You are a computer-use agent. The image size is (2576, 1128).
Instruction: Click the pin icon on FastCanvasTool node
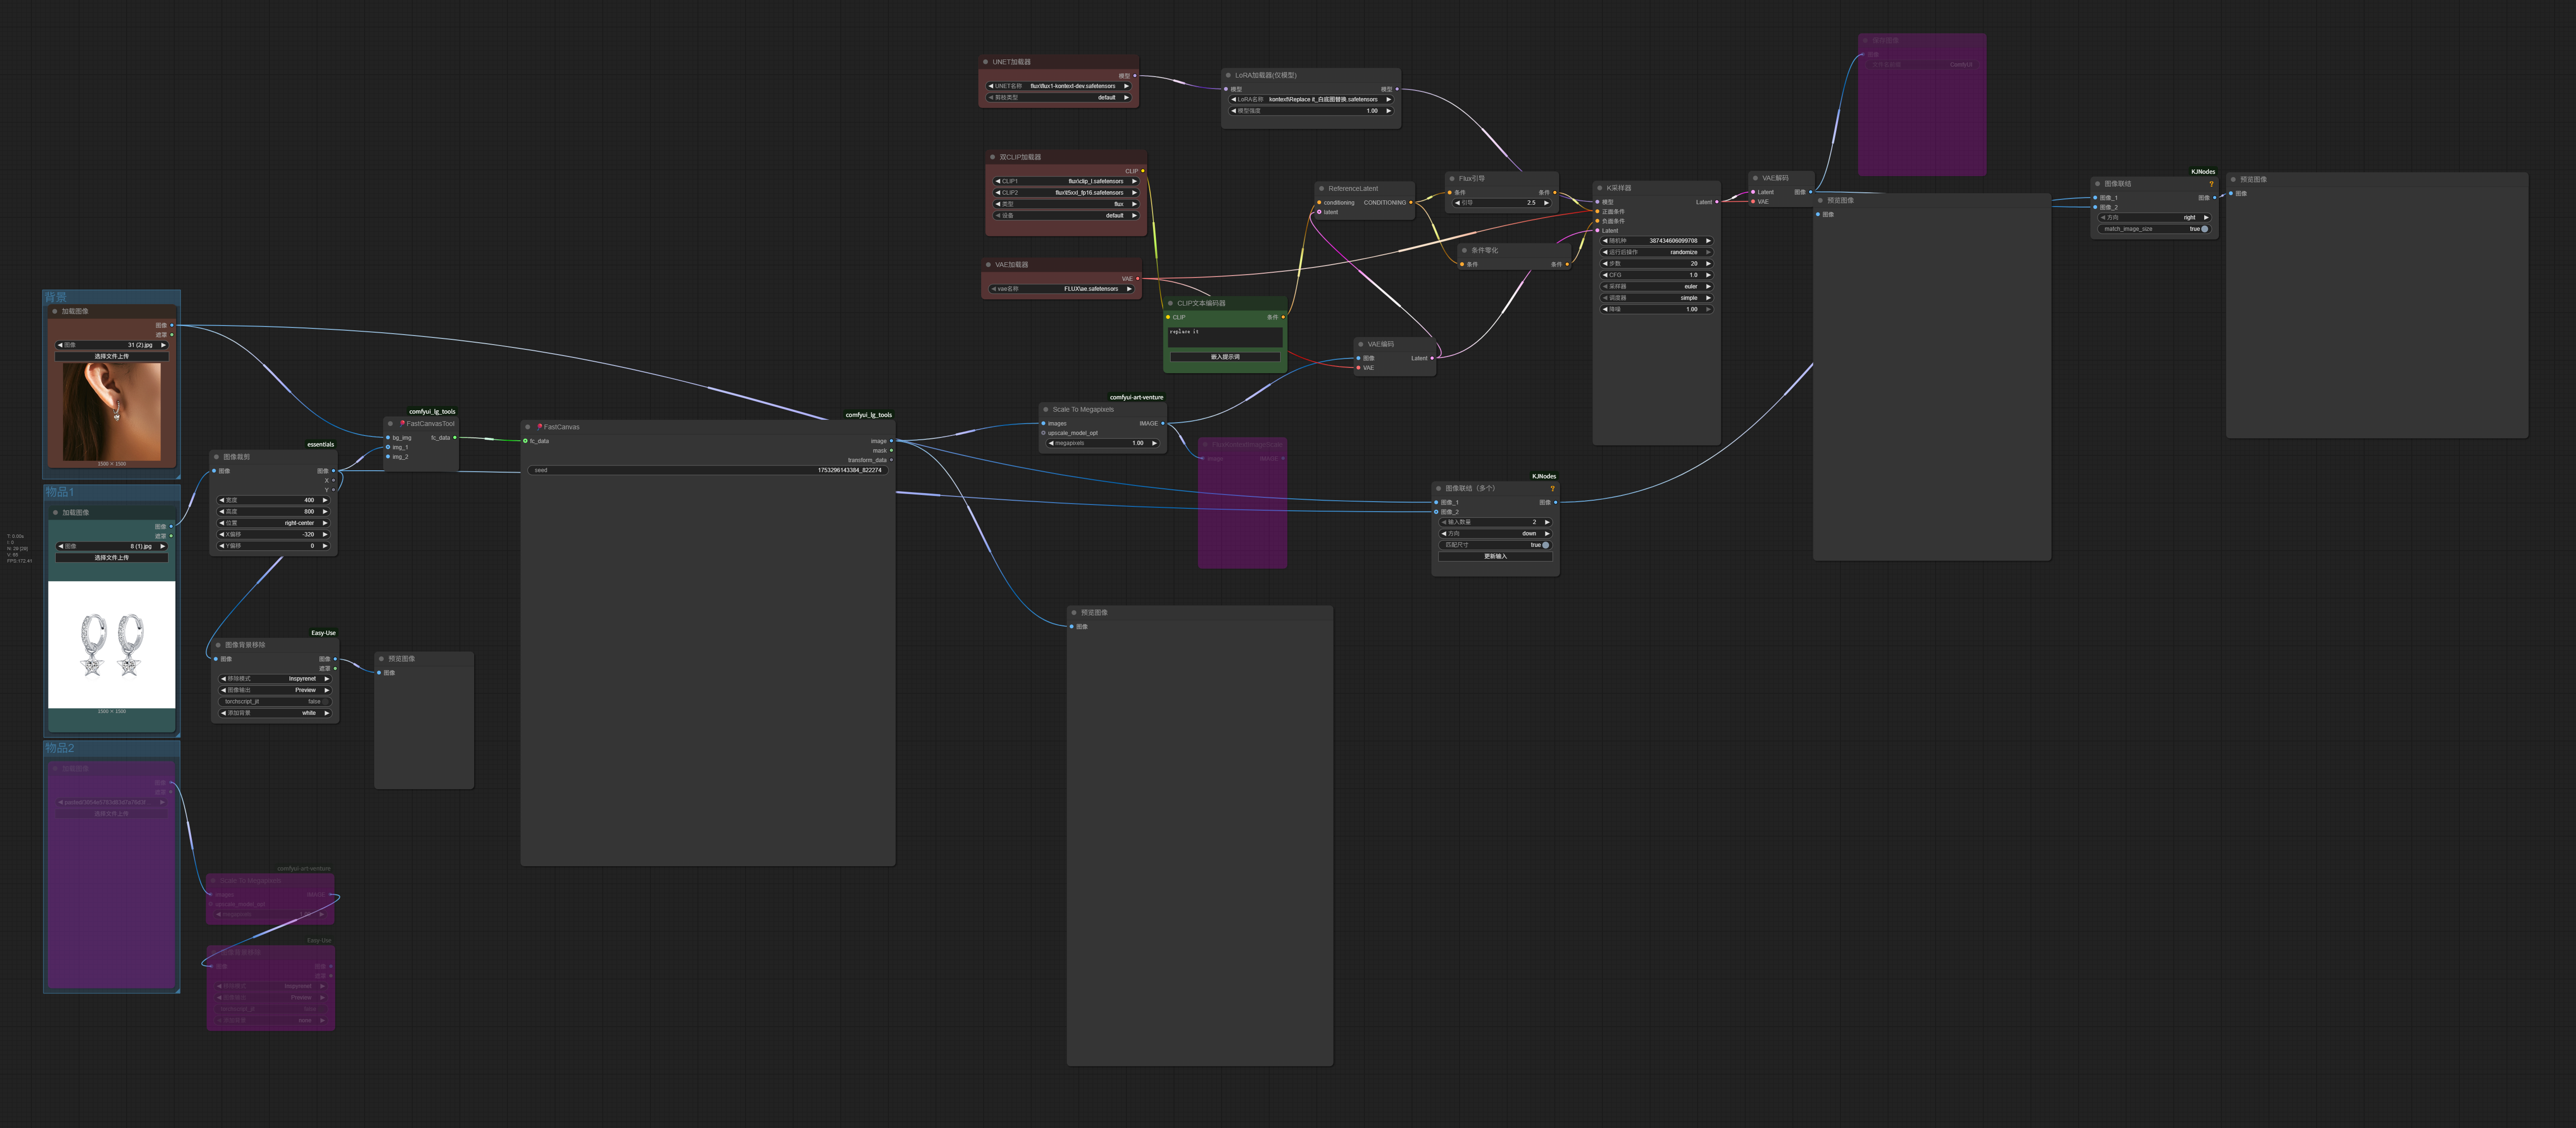coord(402,423)
